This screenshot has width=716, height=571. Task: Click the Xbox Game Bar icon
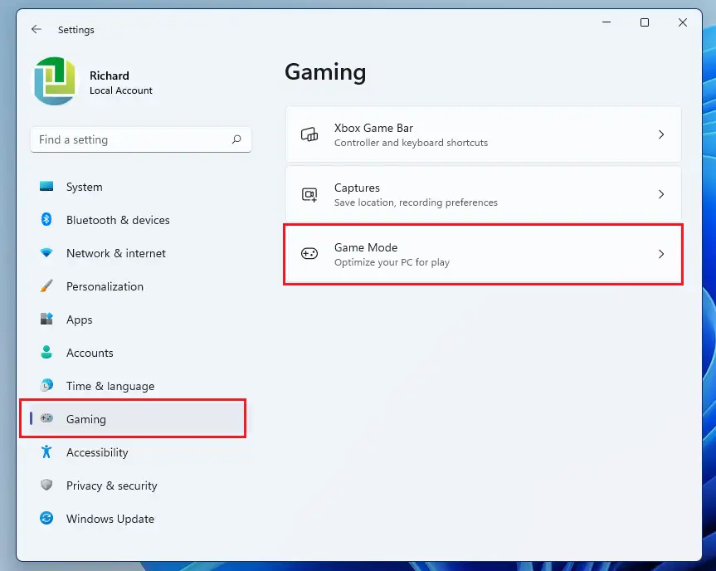pos(309,134)
